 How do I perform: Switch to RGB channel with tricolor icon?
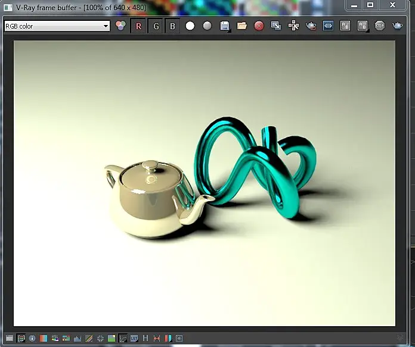tap(120, 26)
